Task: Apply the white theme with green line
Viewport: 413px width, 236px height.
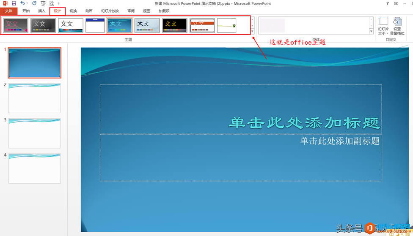Action: click(x=226, y=25)
